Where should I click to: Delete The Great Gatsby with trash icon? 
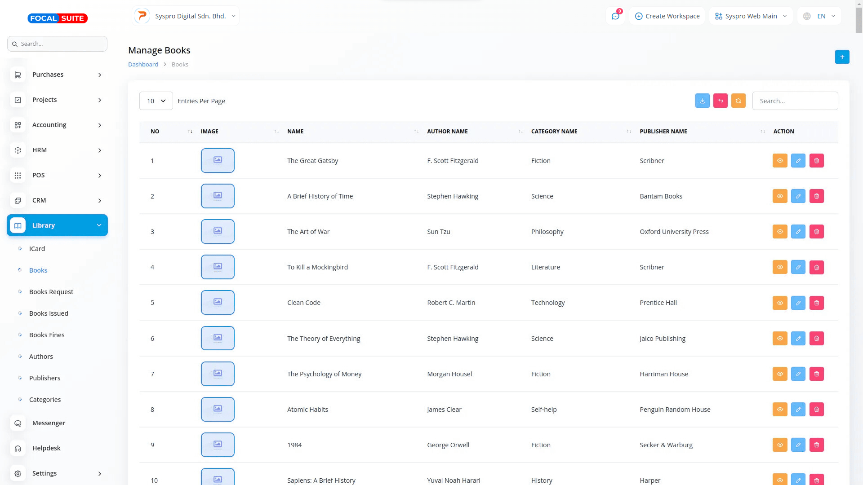point(816,161)
